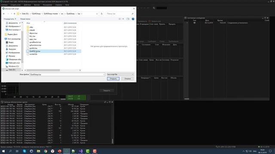This screenshot has width=275, height=154.
Task: Select qsfunctions.lua file
Action: click(x=35, y=45)
